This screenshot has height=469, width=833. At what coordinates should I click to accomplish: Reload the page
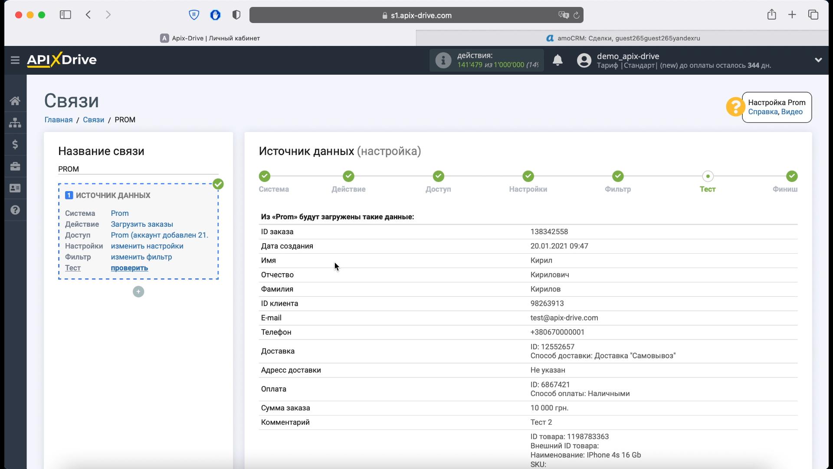576,15
